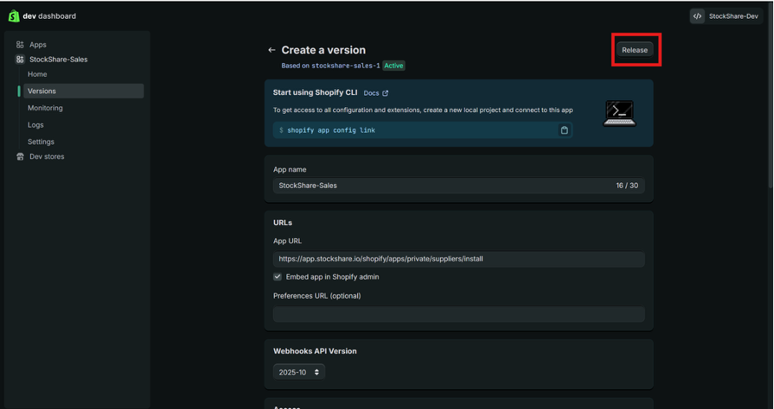Focus the Preferences URL optional field
Screen dimensions: 774x409
click(458, 314)
